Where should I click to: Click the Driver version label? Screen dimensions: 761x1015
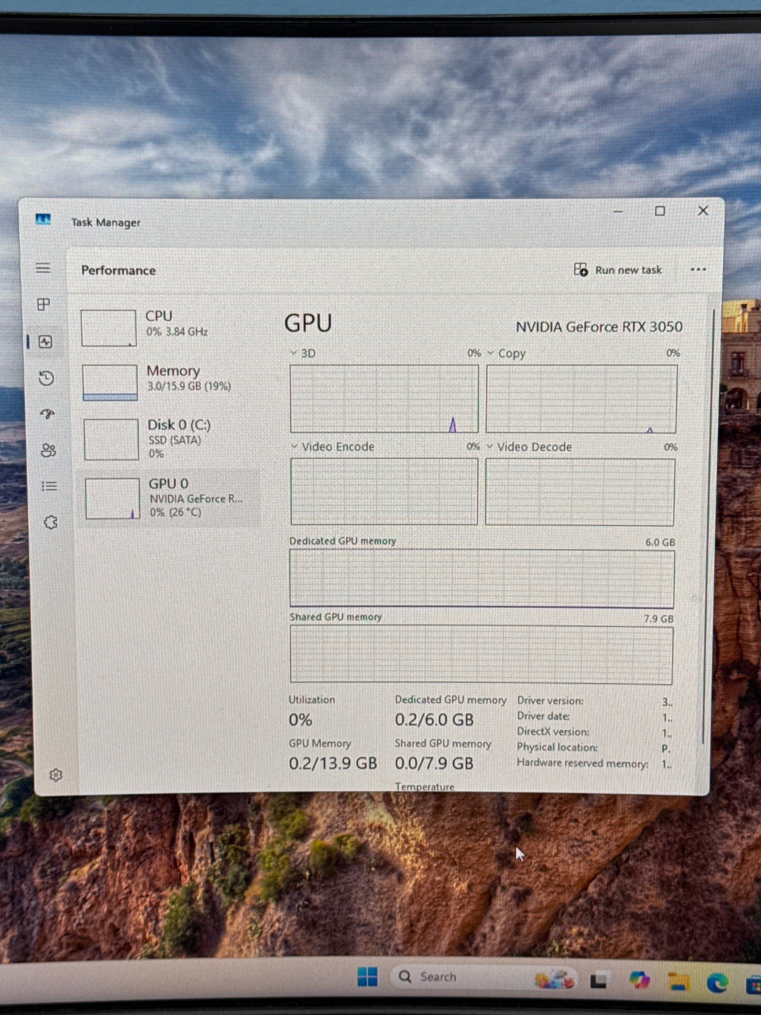point(550,701)
